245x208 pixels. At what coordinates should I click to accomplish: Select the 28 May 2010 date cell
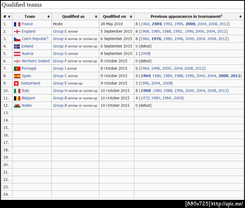(116, 24)
